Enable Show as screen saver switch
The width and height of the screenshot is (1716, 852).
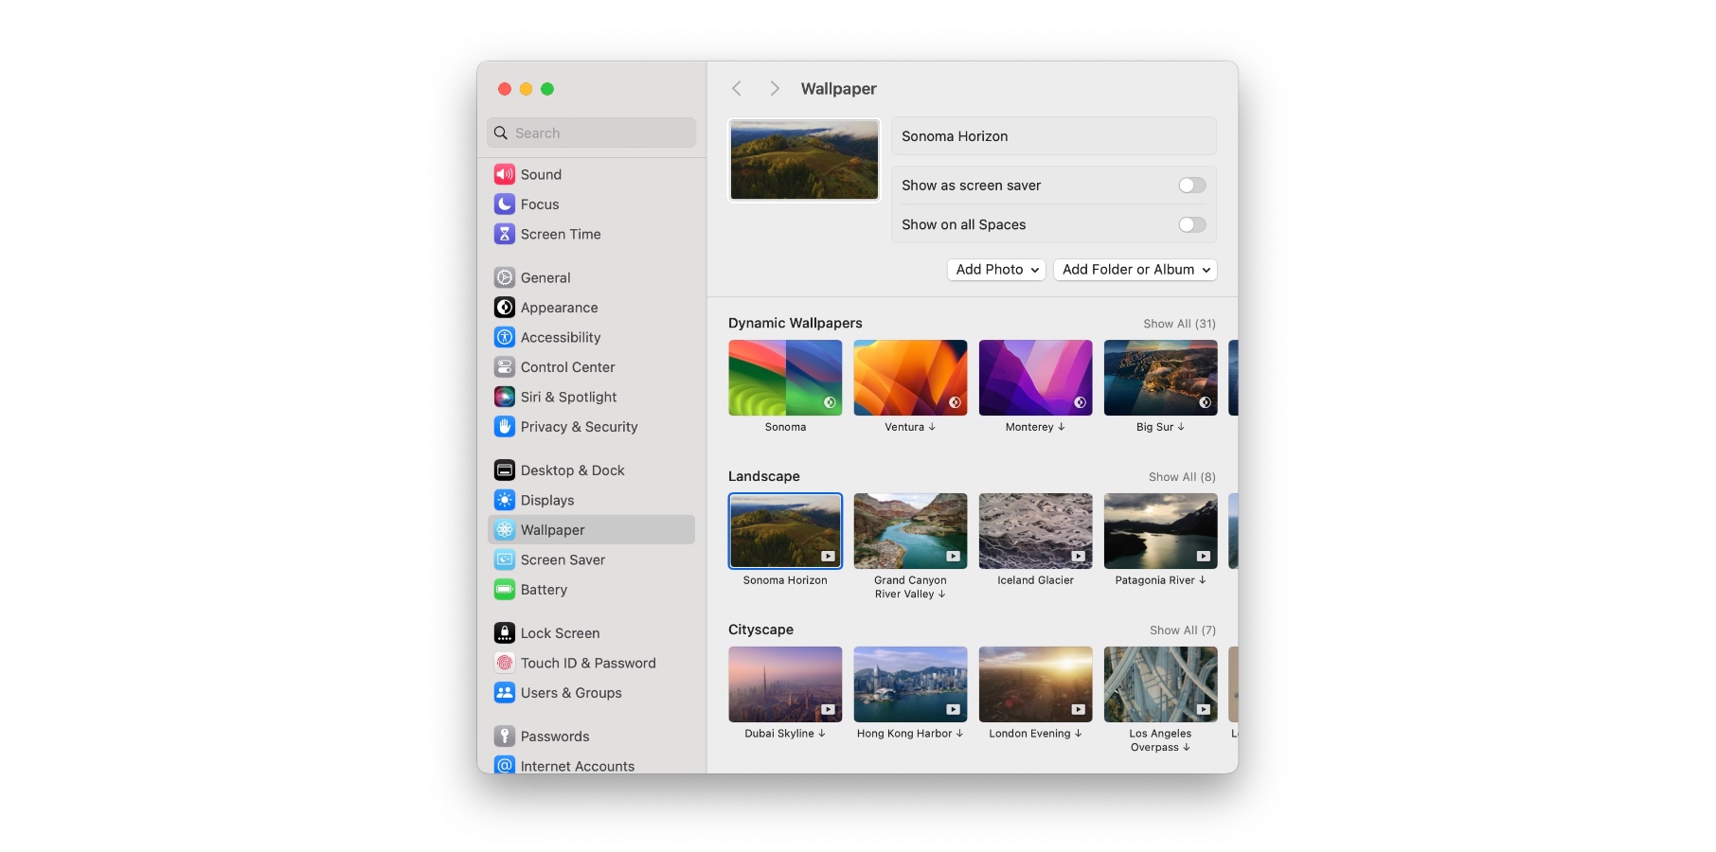pos(1192,186)
